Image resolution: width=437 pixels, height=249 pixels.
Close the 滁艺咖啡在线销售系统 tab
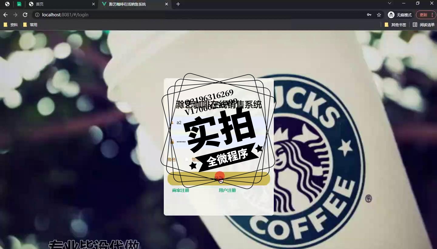166,4
